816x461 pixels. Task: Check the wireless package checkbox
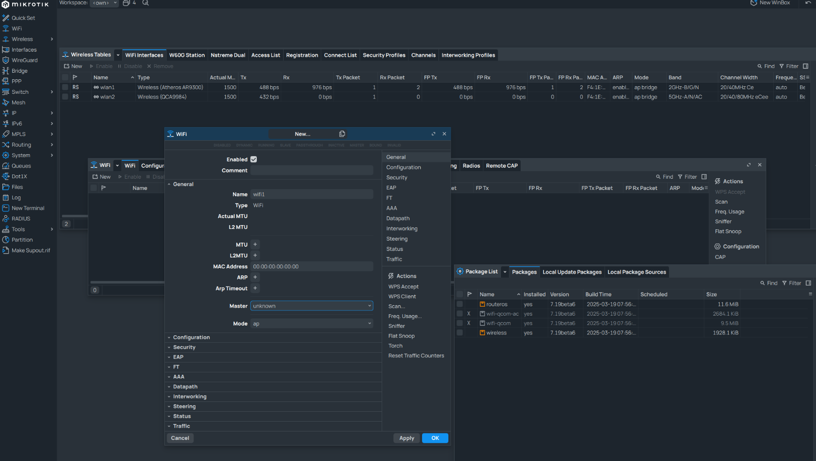pyautogui.click(x=460, y=333)
